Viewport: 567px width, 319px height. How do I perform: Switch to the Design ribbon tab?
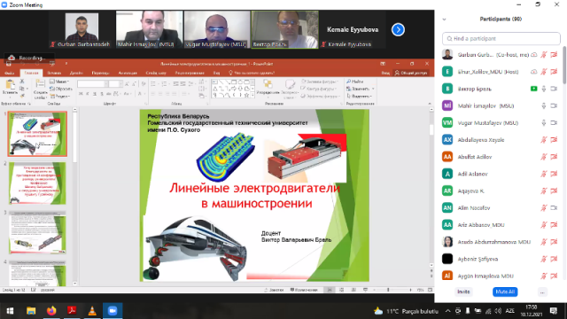[x=76, y=73]
